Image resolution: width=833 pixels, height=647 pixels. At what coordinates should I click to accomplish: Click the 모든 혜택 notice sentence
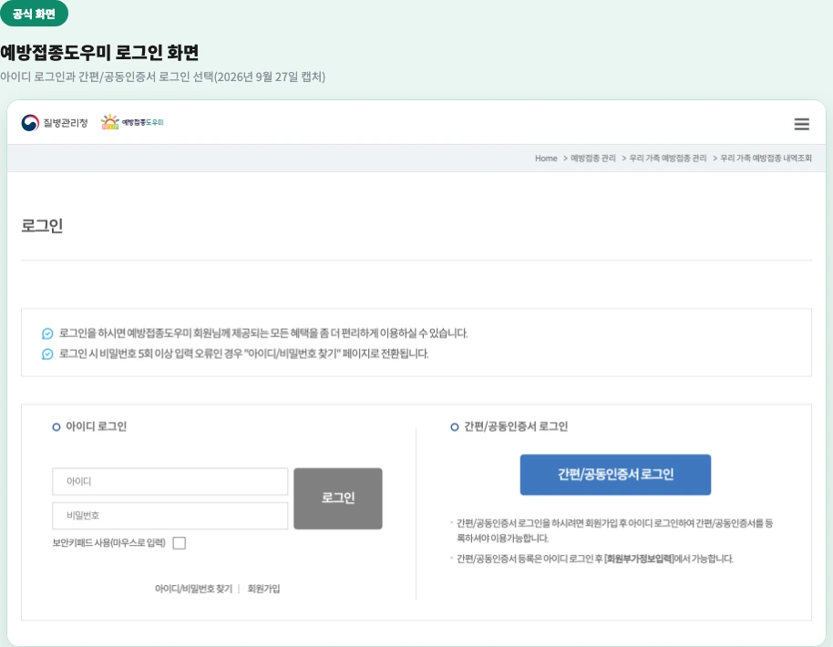(x=263, y=333)
